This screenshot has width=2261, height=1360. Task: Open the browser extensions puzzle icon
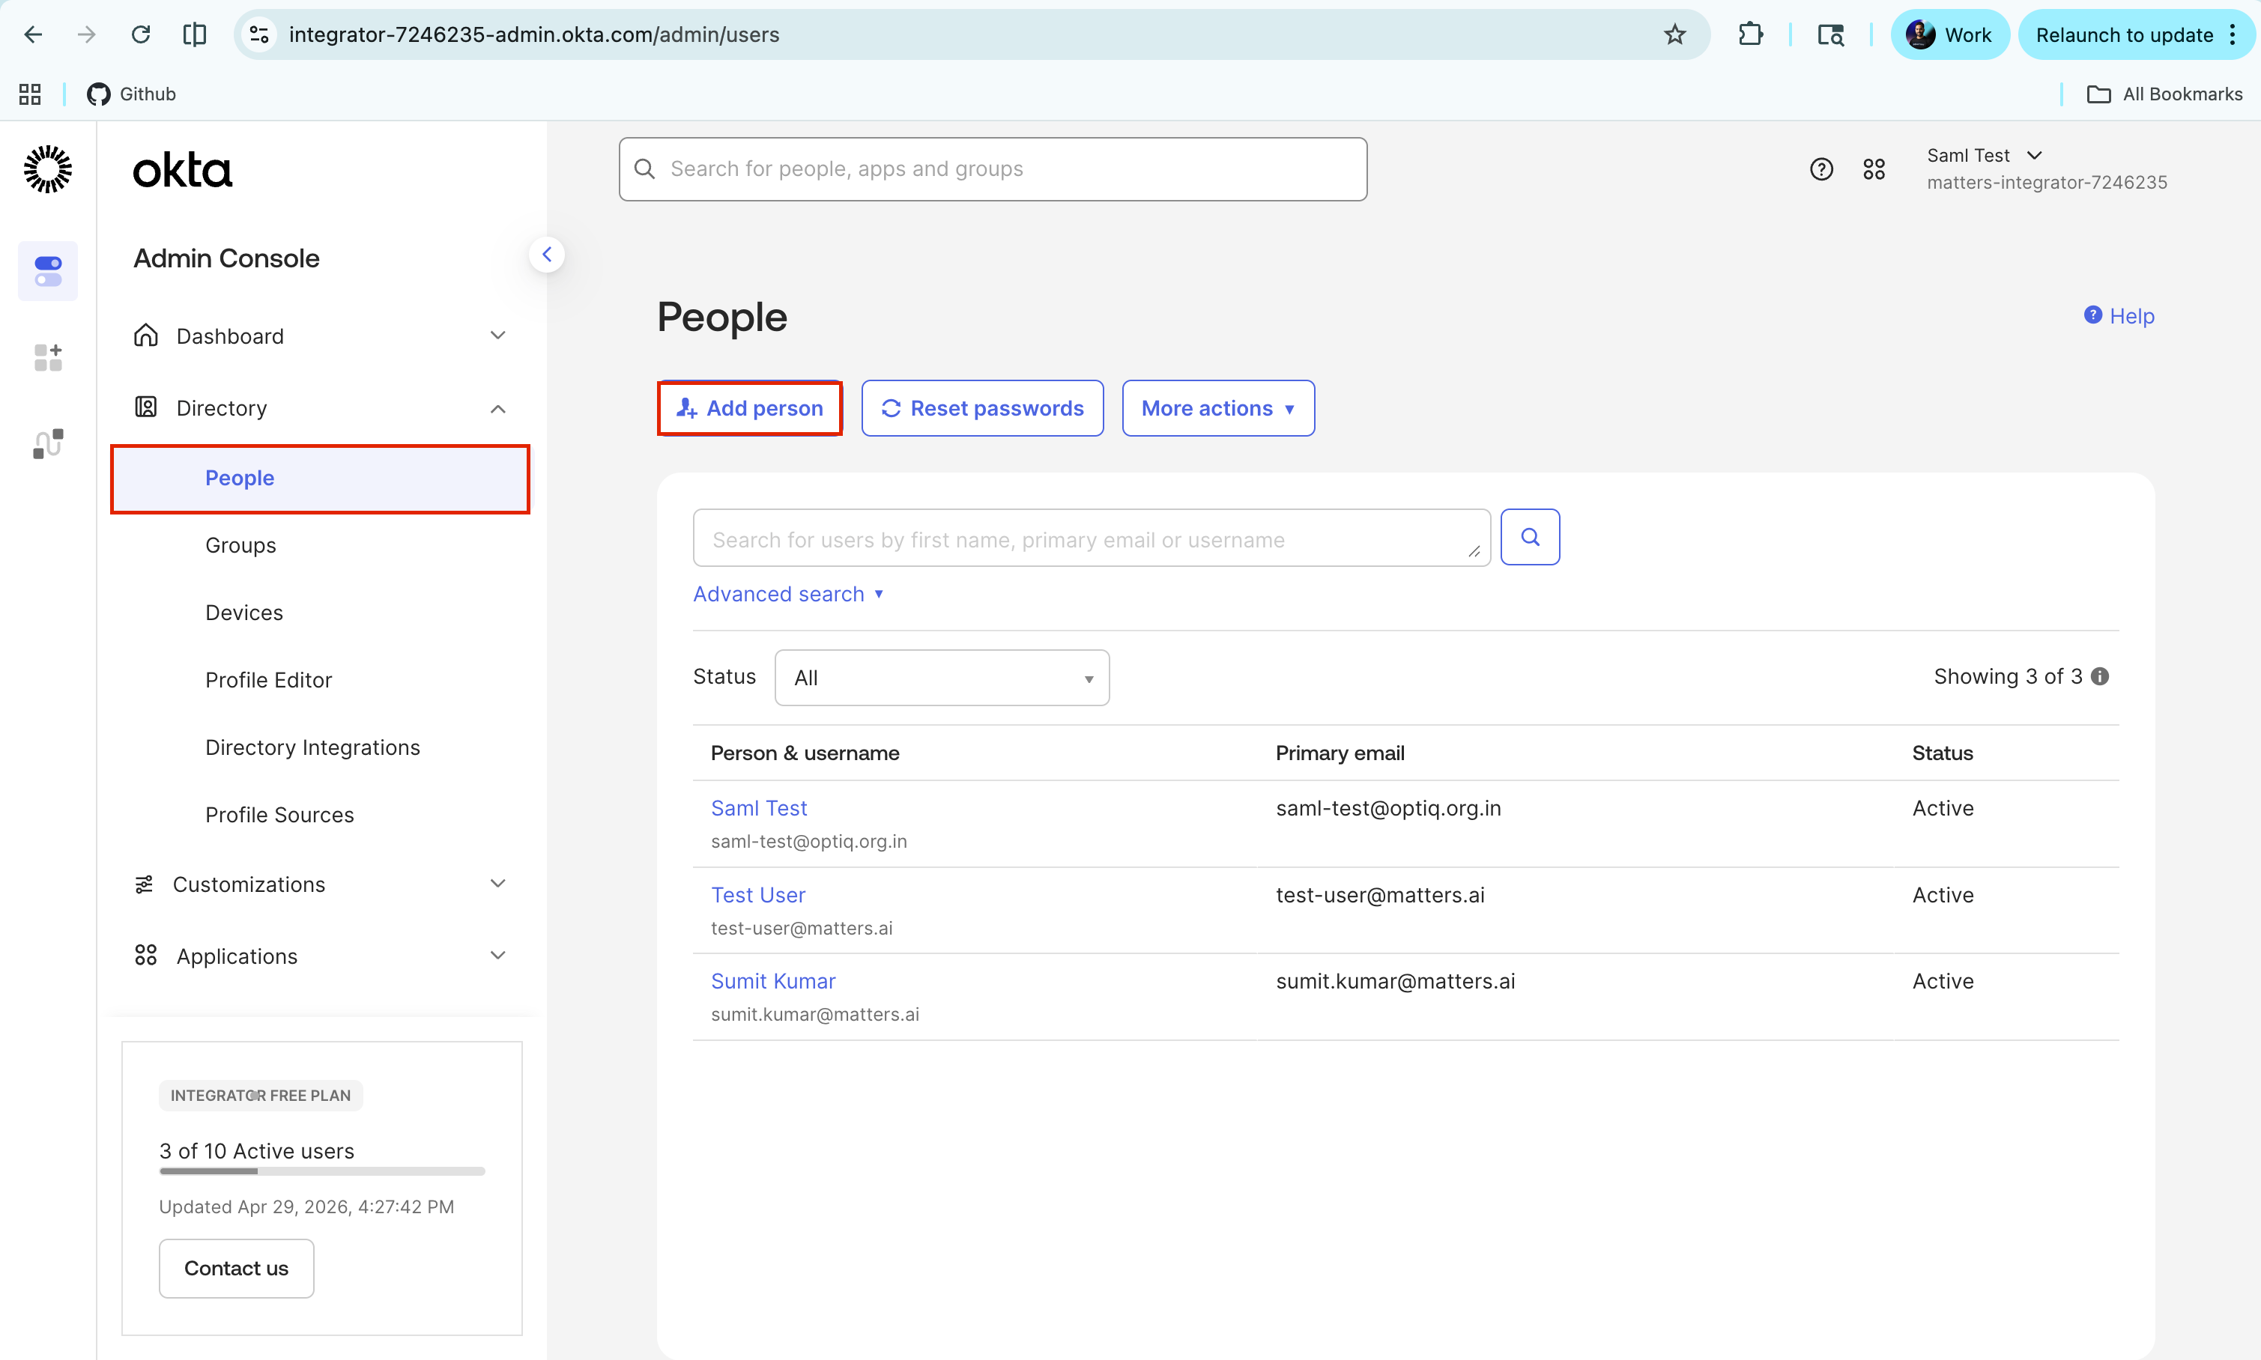[x=1749, y=35]
